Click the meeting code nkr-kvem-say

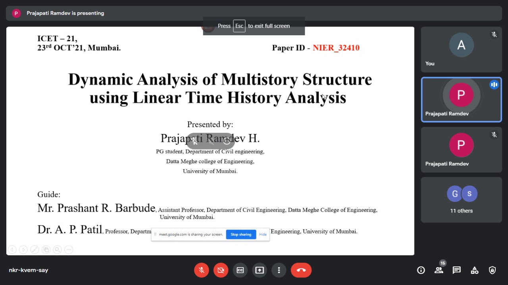tap(29, 270)
